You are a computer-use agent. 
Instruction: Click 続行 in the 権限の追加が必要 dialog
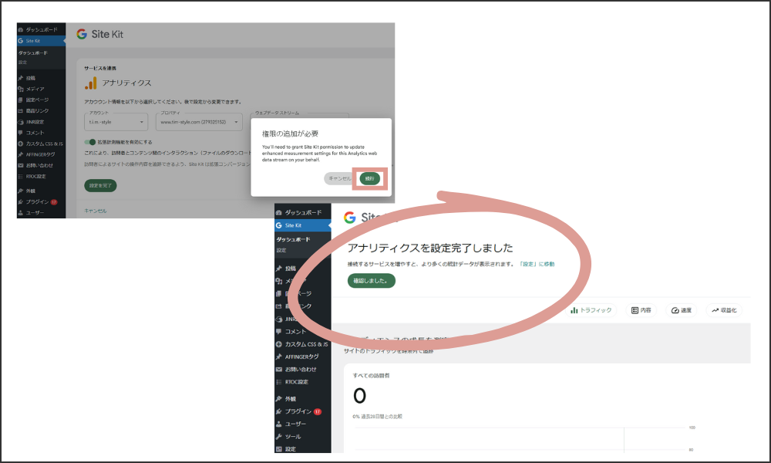[370, 178]
